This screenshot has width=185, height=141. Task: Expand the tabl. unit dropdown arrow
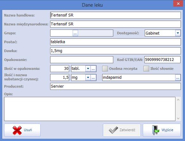point(88,69)
